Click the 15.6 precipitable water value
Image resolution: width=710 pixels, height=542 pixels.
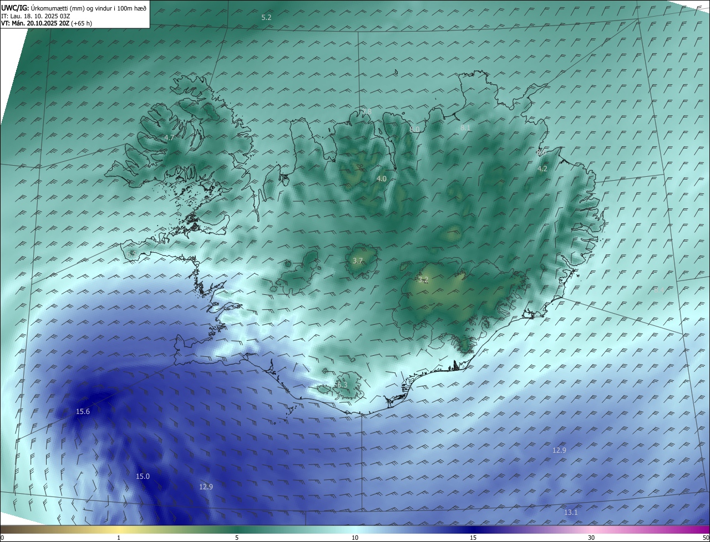pyautogui.click(x=83, y=411)
